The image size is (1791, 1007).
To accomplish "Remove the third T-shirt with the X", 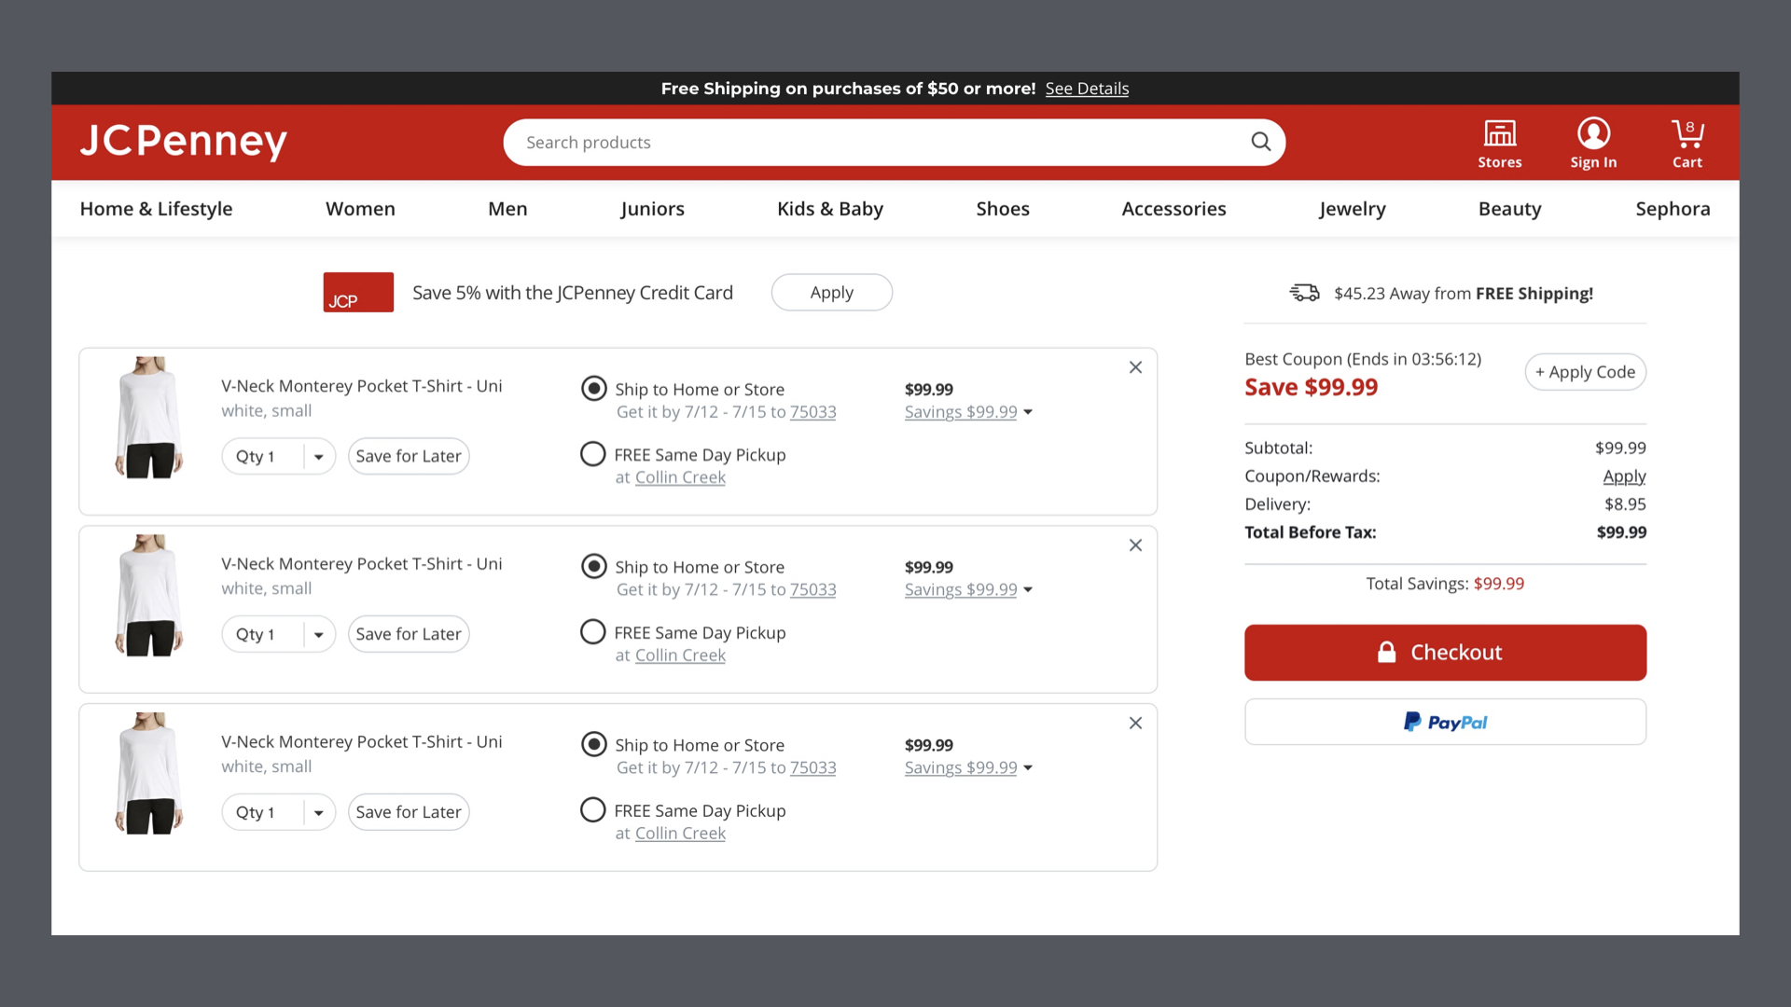I will (x=1135, y=724).
